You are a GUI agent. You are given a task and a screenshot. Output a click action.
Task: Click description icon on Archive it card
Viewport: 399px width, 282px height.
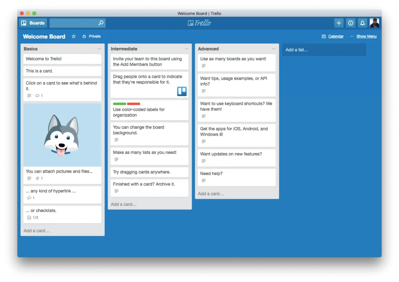117,191
